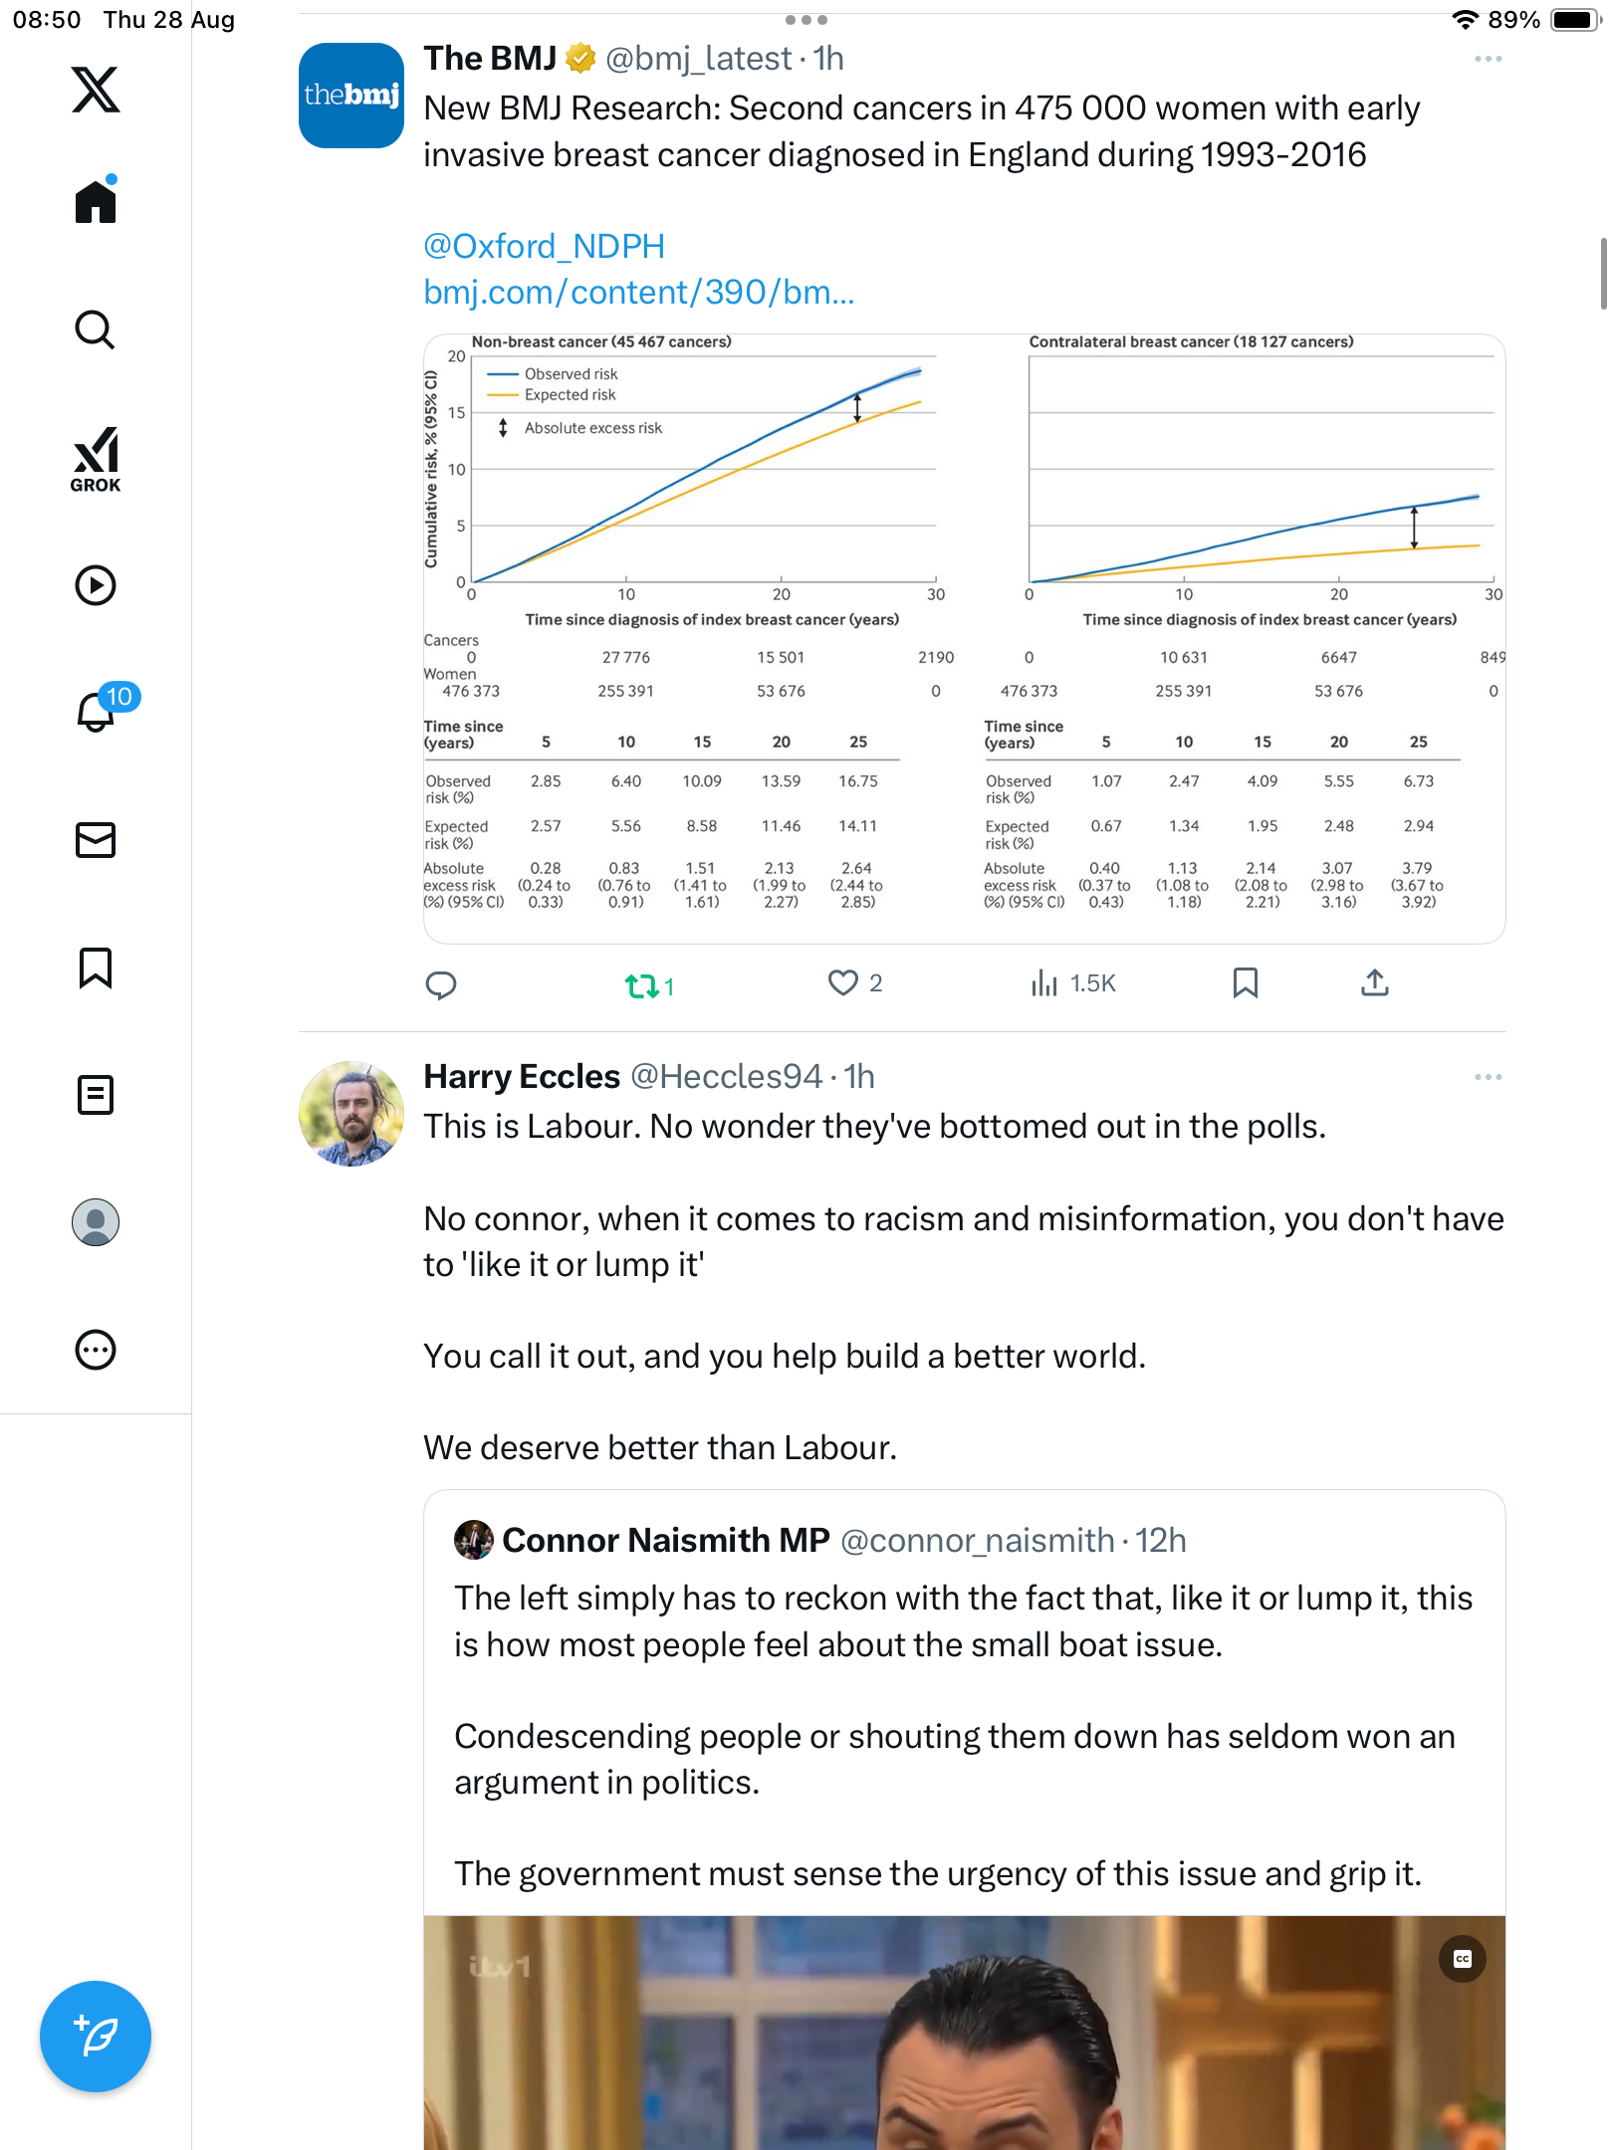This screenshot has width=1613, height=2150.
Task: Open Messages envelope icon
Action: pyautogui.click(x=96, y=840)
